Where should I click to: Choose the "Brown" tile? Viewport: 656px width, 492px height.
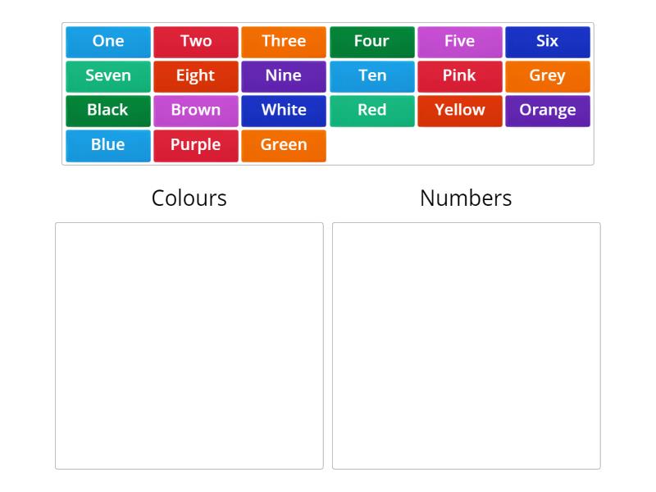pyautogui.click(x=196, y=110)
